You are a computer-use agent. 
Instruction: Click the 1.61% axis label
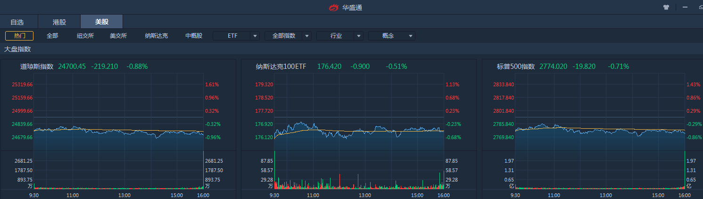[212, 85]
